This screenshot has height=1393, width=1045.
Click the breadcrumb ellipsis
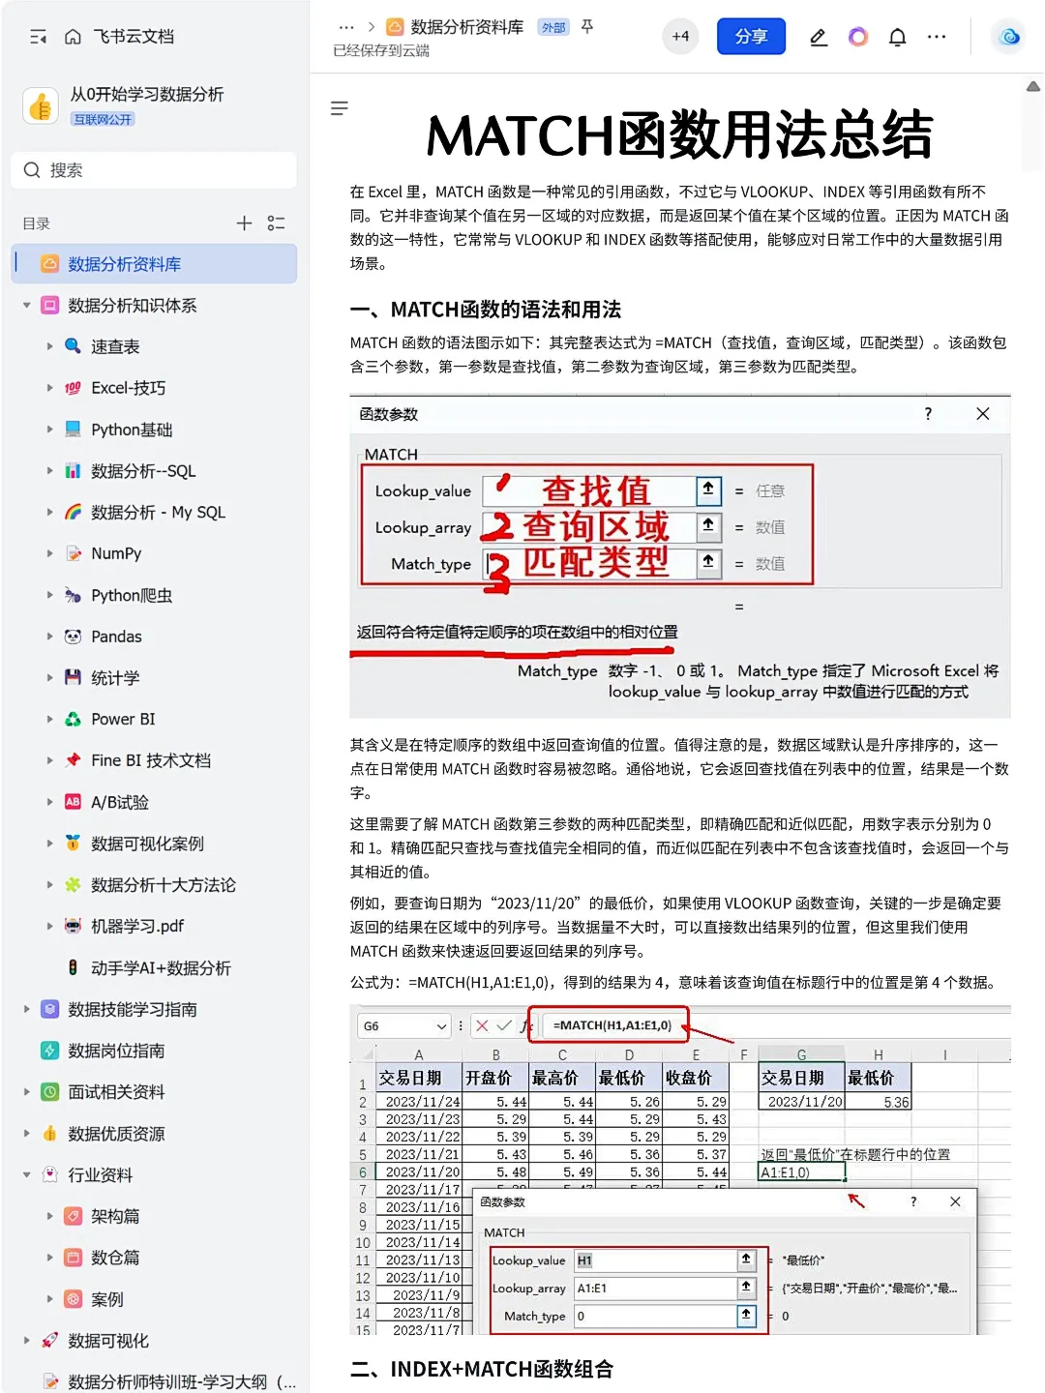pos(346,27)
